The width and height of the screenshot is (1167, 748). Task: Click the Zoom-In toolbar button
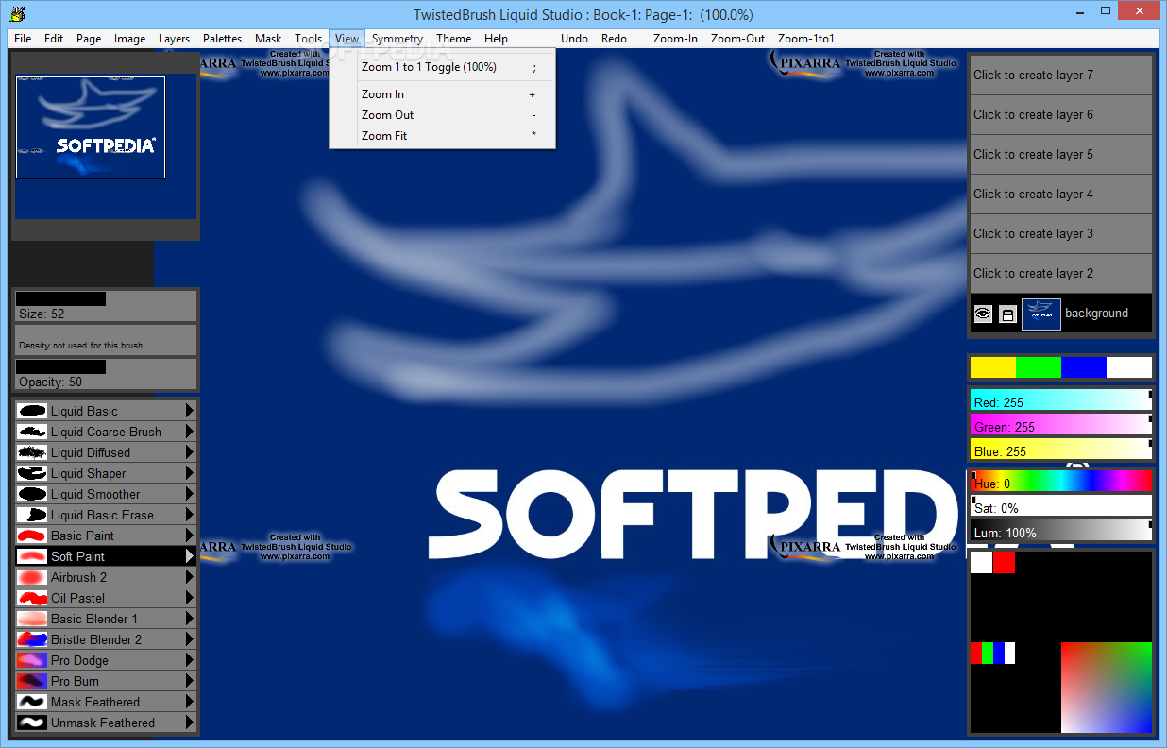675,39
